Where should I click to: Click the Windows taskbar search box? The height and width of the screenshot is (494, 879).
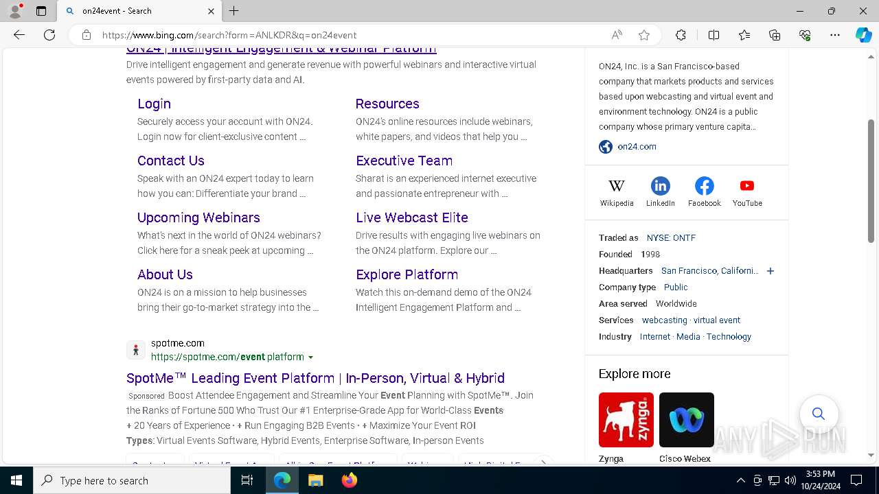coord(132,480)
